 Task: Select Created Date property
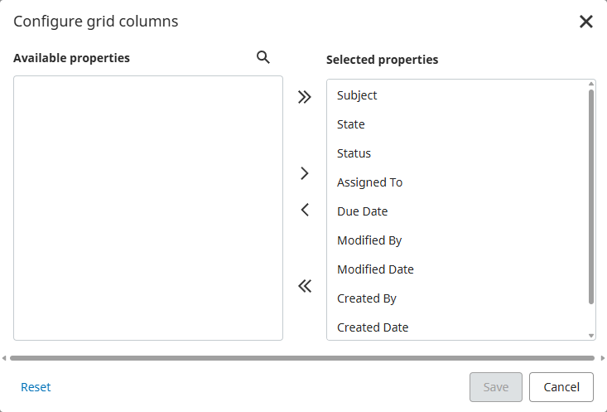click(373, 327)
